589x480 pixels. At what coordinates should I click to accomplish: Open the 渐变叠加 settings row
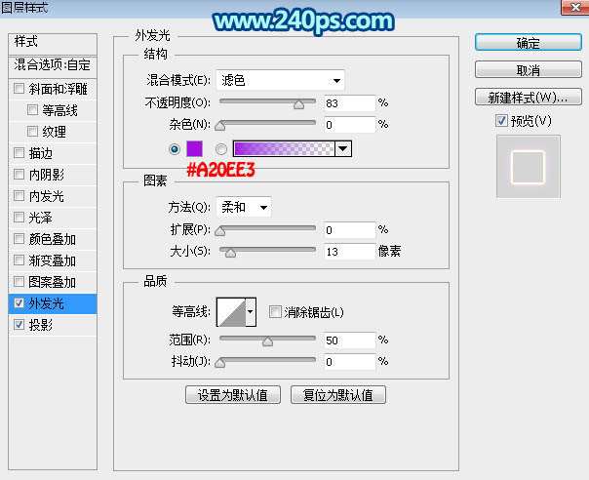click(x=53, y=260)
